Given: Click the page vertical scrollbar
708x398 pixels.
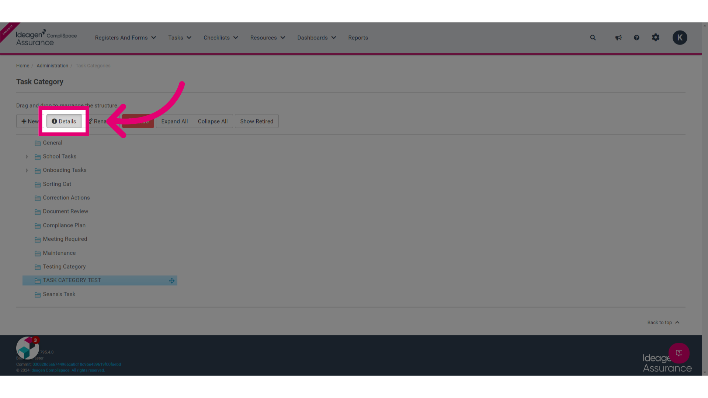Looking at the screenshot, I should 705,199.
